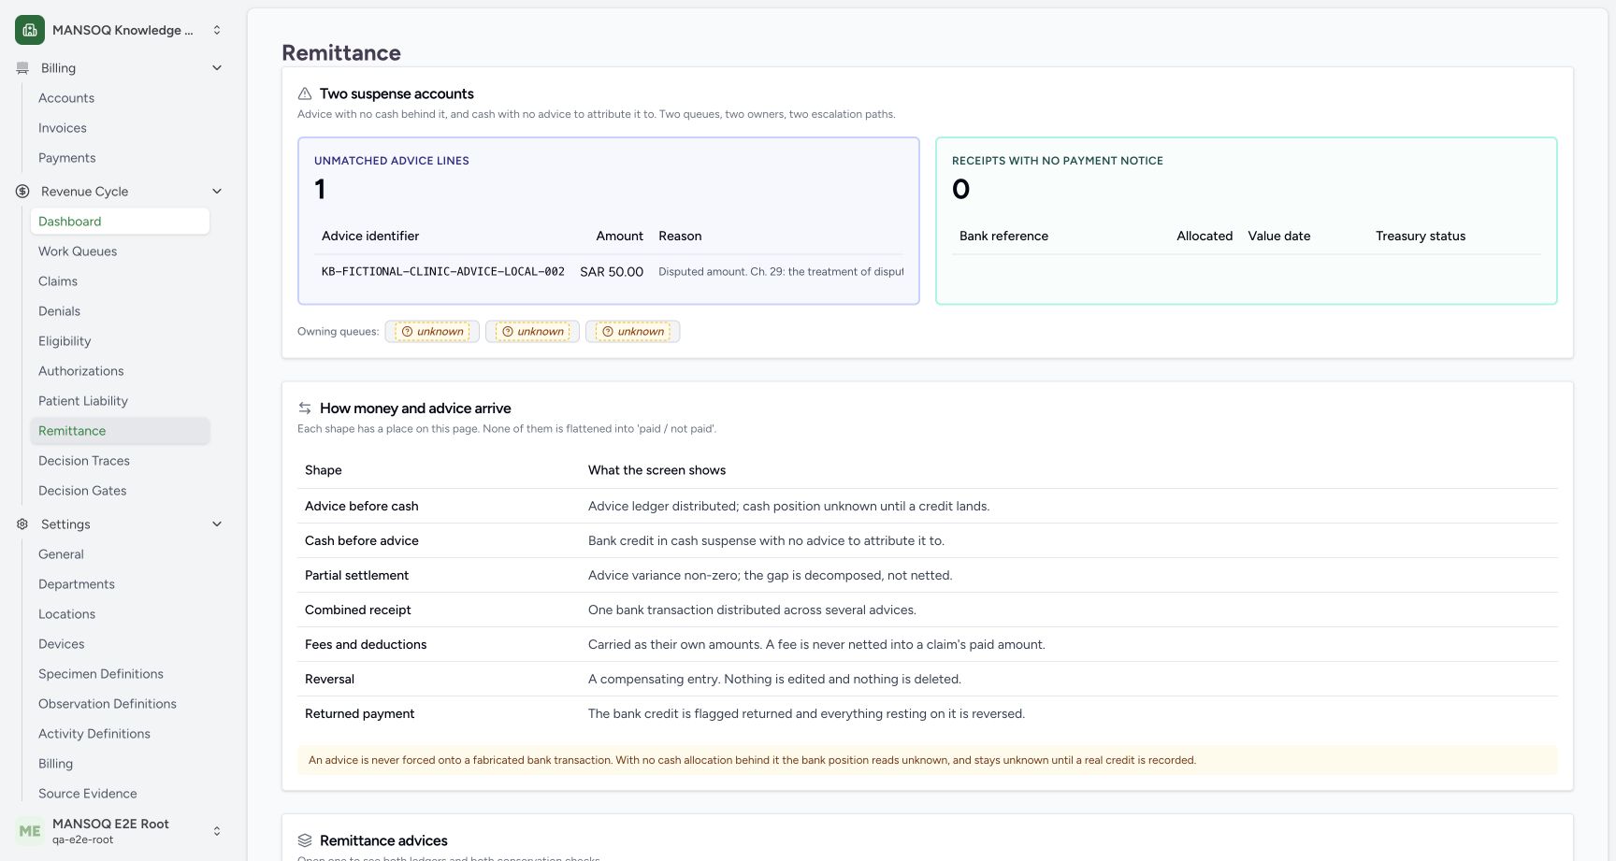Open Source Evidence
Image resolution: width=1616 pixels, height=861 pixels.
tap(120, 794)
